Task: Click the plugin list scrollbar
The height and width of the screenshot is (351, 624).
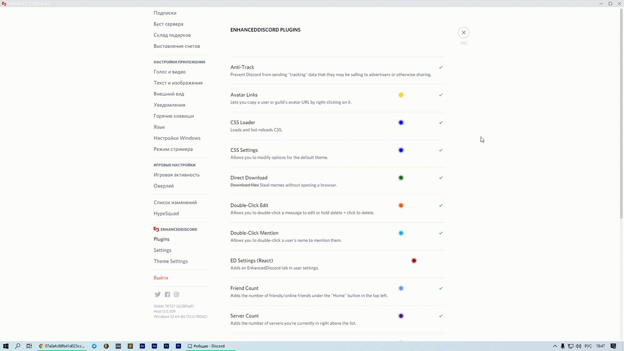Action: click(x=621, y=114)
